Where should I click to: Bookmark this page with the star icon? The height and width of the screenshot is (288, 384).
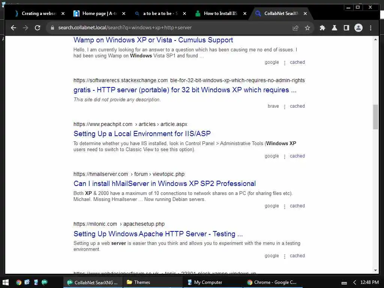pyautogui.click(x=307, y=28)
